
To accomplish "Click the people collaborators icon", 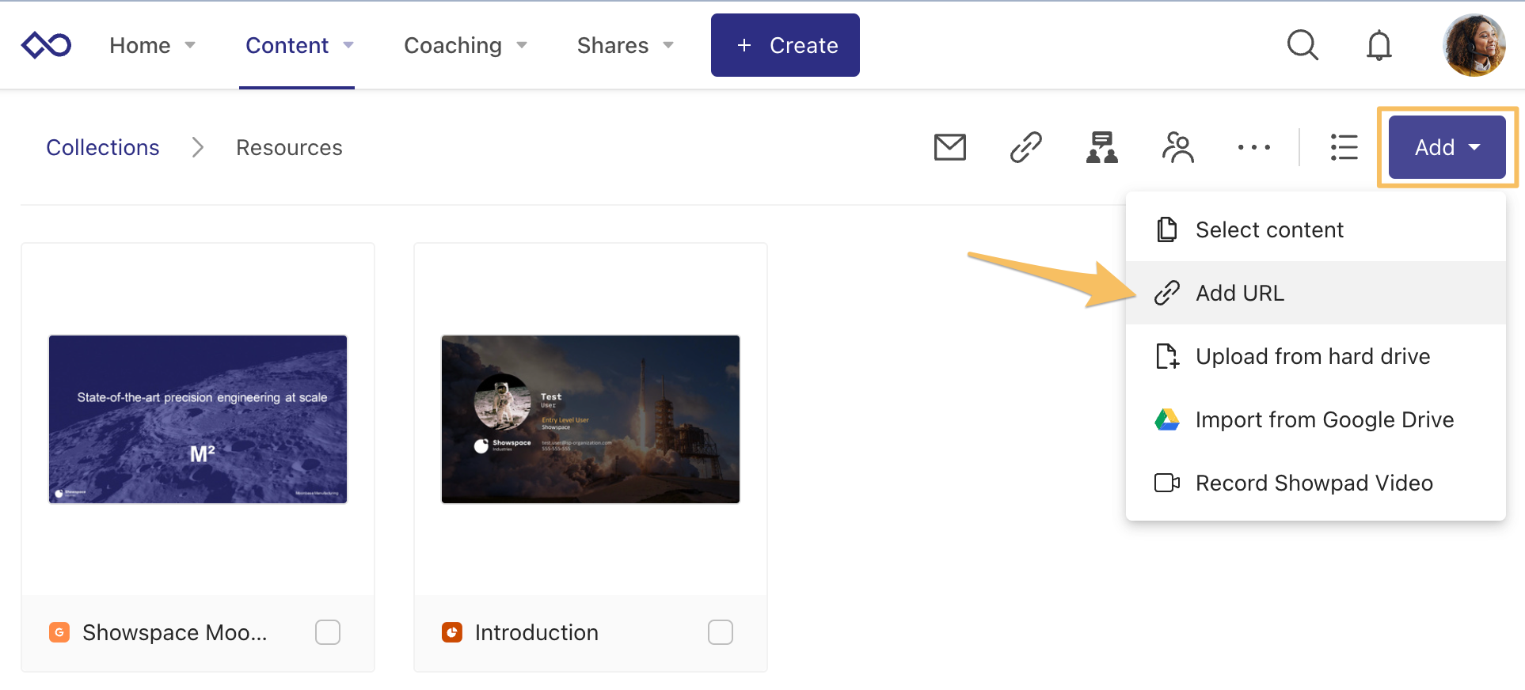I will 1177,147.
